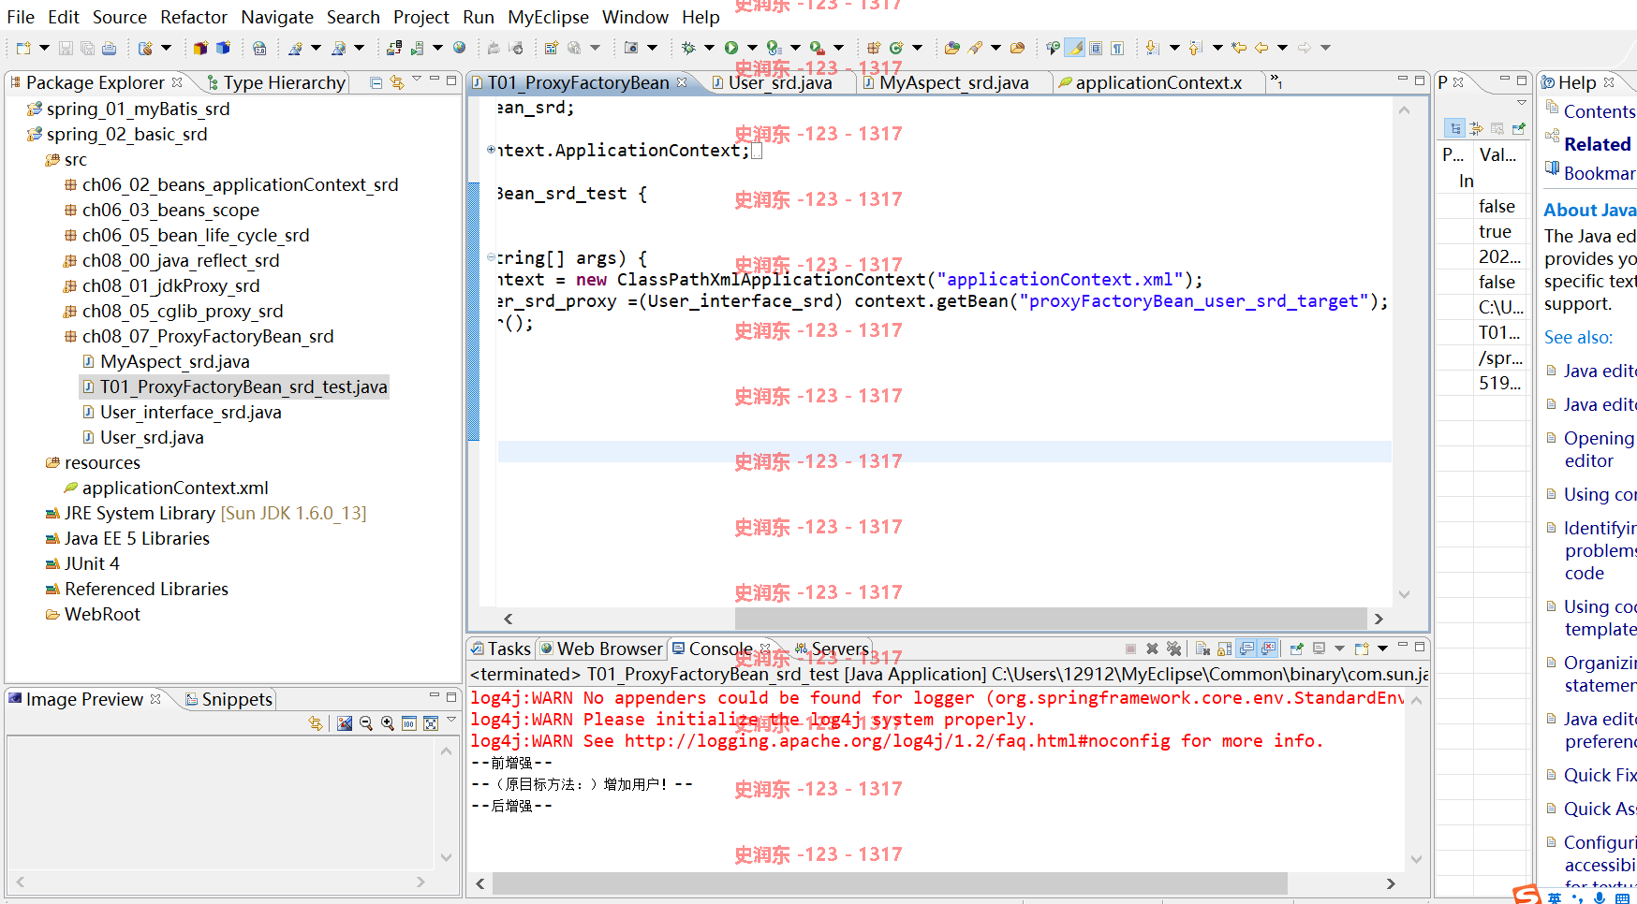
Task: Click the green Run button
Action: coord(731,48)
